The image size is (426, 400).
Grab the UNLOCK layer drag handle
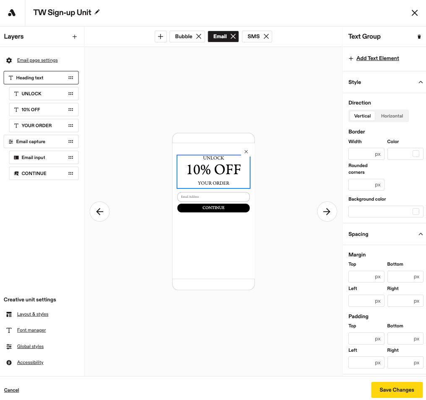click(71, 94)
